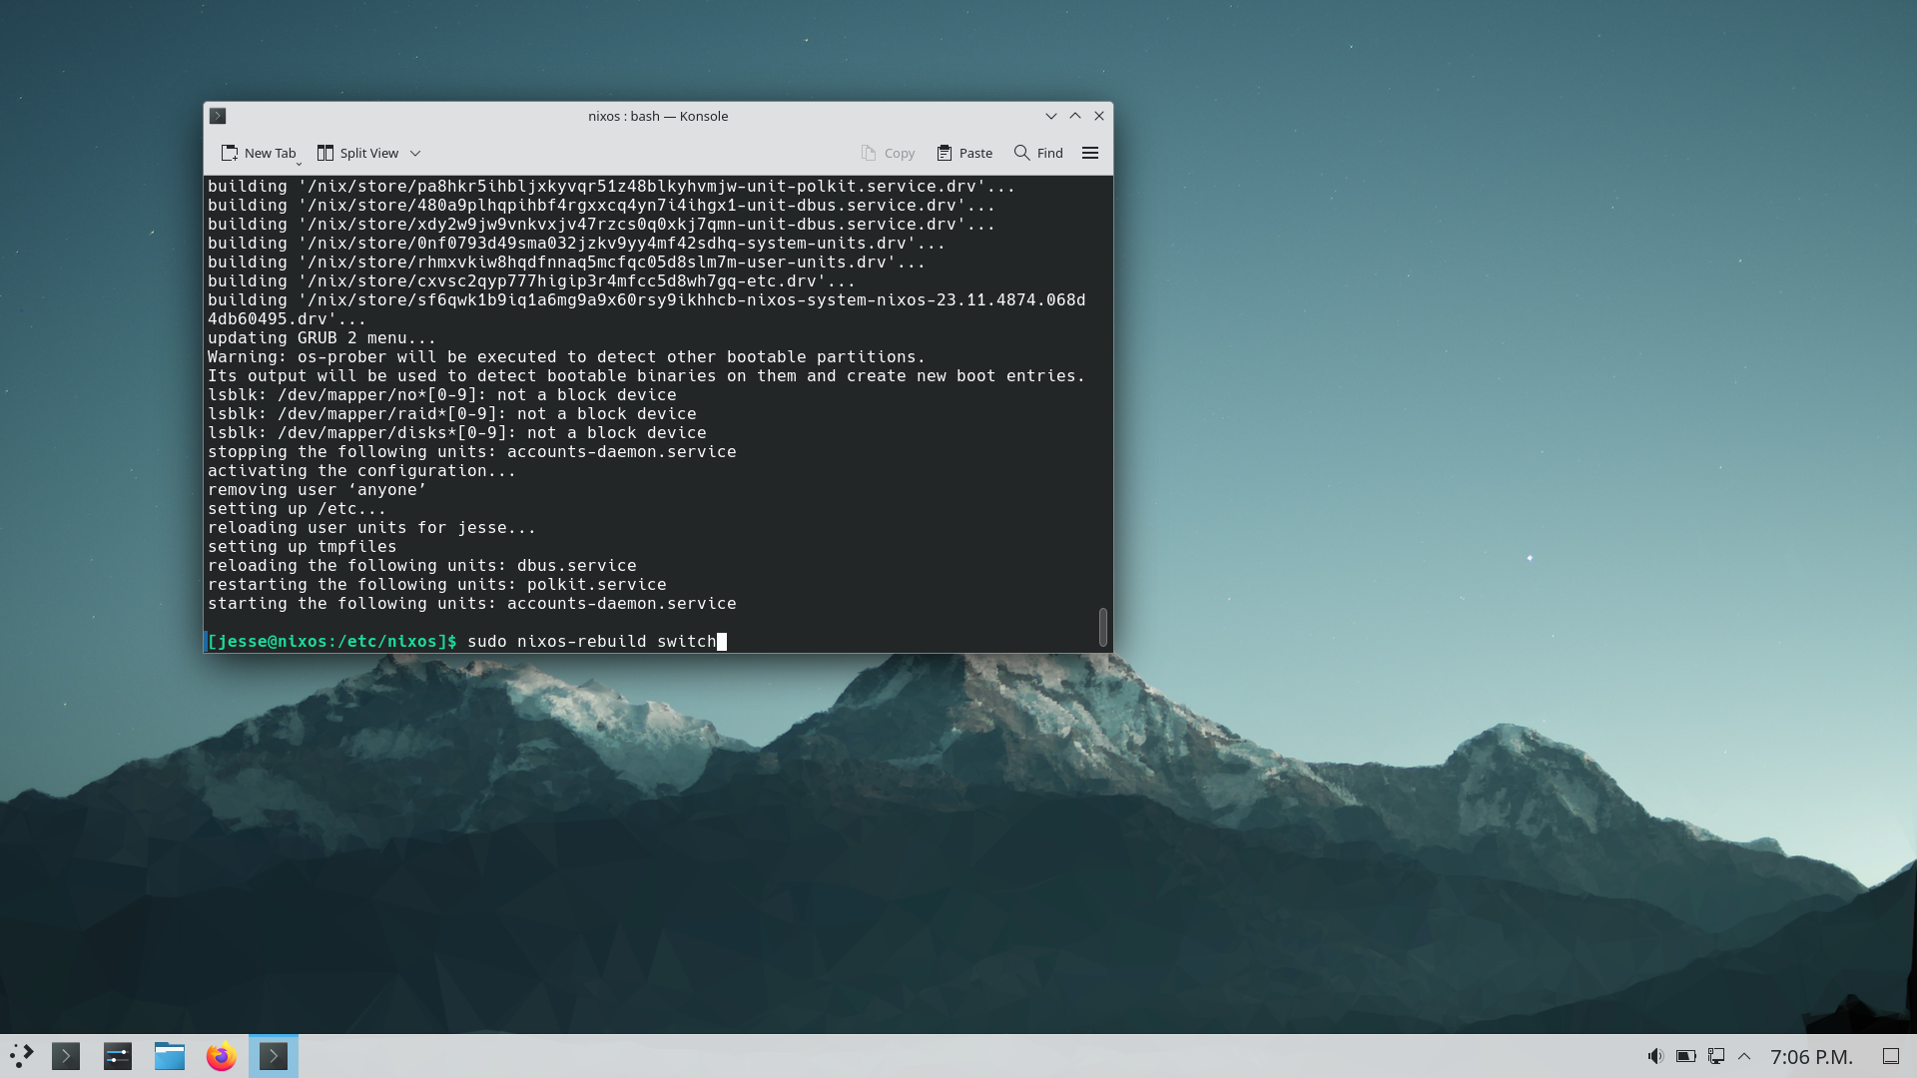
Task: Click the Split View button
Action: 357,153
